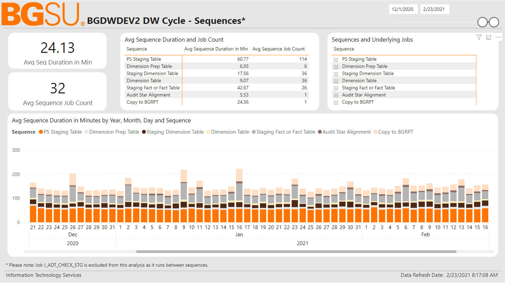Select Dimension Table row in duration table
The width and height of the screenshot is (505, 283).
(x=144, y=81)
